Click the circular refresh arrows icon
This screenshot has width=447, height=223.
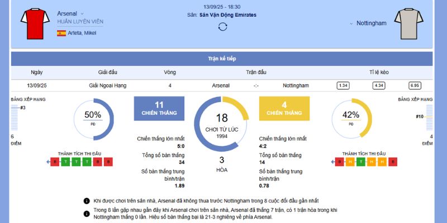[222, 26]
